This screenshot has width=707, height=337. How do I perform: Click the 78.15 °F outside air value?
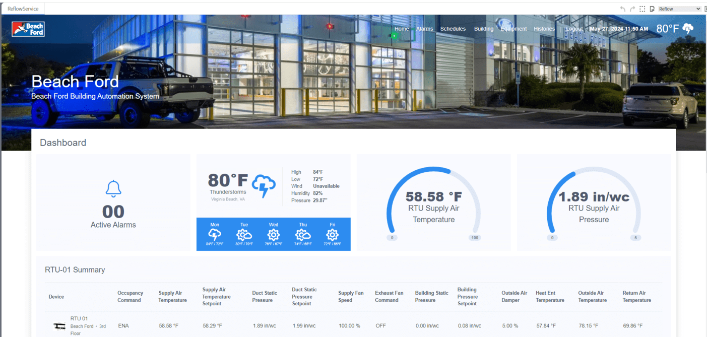point(589,326)
